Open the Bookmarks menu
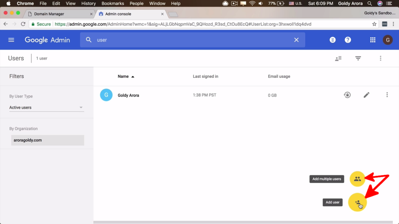 tap(113, 3)
